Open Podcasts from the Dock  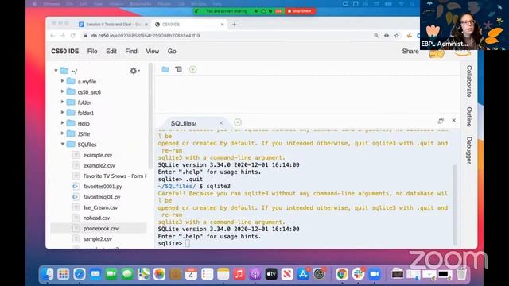click(x=254, y=274)
